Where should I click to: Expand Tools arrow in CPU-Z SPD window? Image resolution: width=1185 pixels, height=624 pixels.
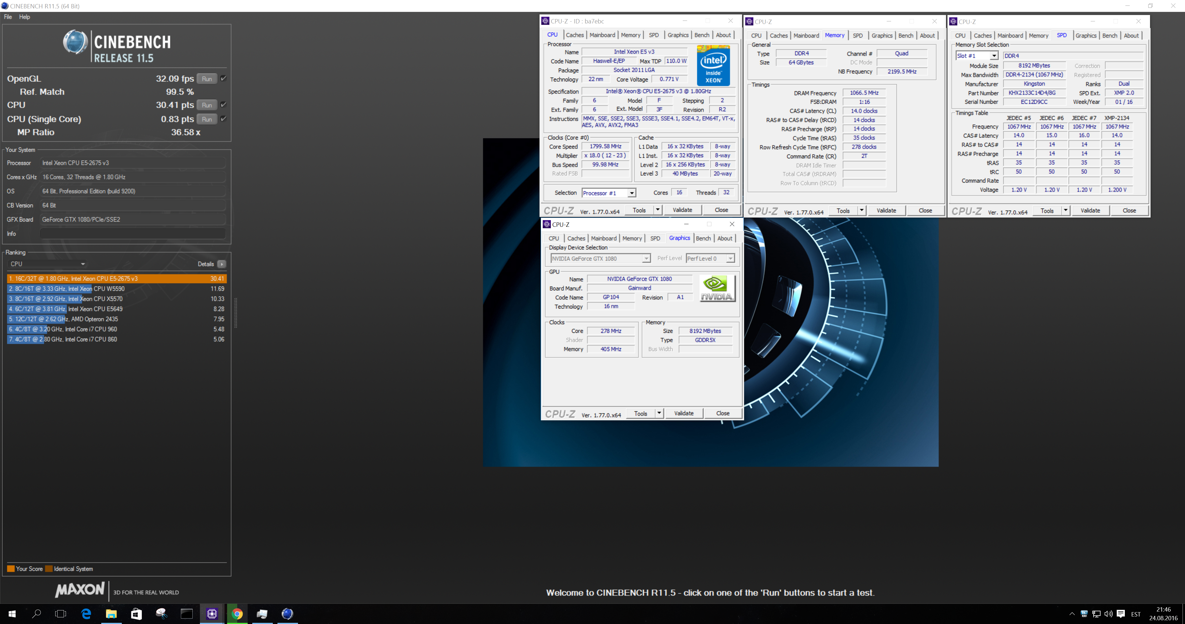(1066, 210)
